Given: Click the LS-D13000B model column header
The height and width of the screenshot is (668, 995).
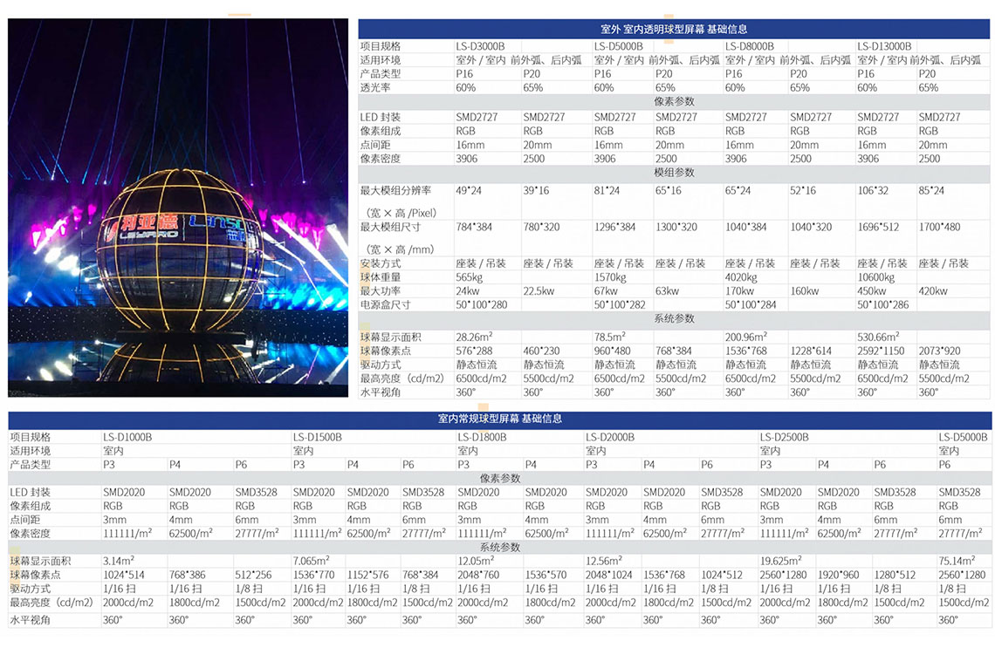Looking at the screenshot, I should 884,46.
